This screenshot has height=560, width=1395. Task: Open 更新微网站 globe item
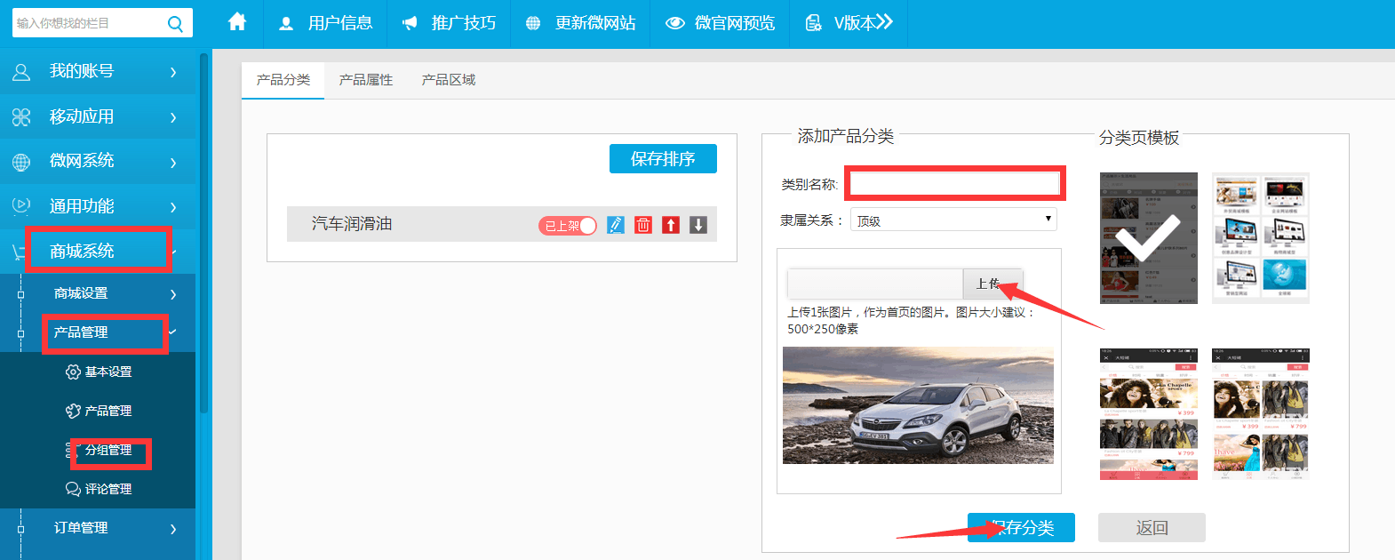pyautogui.click(x=581, y=23)
